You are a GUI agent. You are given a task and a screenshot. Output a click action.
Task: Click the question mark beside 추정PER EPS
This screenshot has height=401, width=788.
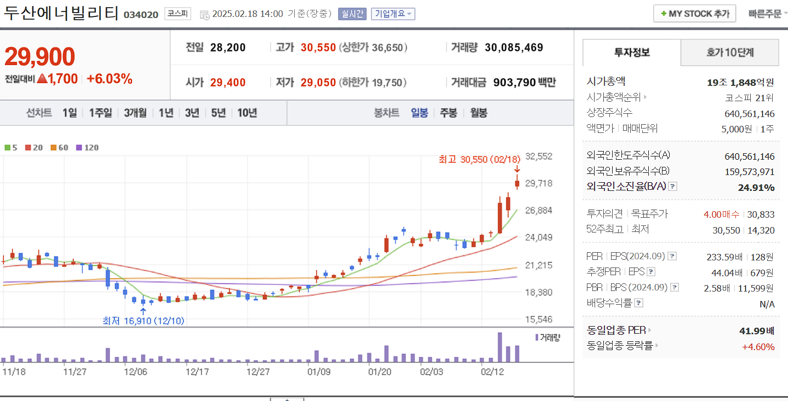[651, 272]
